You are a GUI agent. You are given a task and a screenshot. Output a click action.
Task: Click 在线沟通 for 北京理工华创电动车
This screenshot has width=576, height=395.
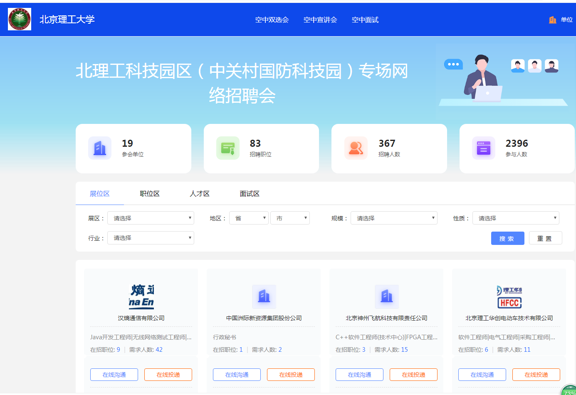pyautogui.click(x=482, y=375)
